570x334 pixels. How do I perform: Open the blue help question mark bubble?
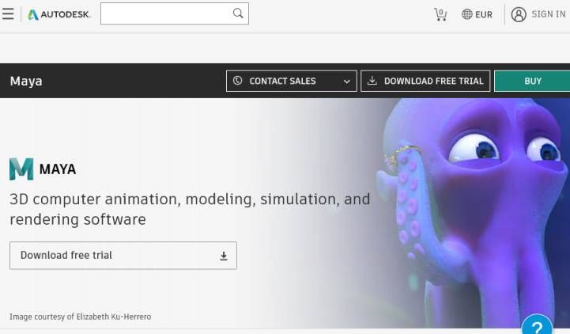coord(537,326)
